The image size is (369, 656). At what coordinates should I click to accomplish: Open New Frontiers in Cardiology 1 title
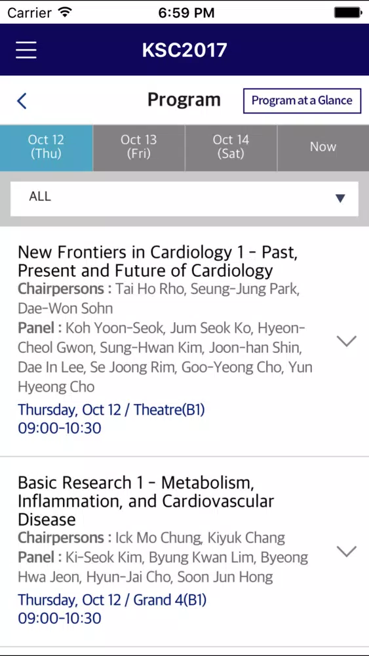coord(157,262)
